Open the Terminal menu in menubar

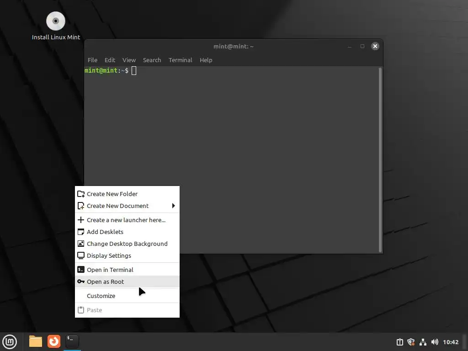click(x=180, y=60)
